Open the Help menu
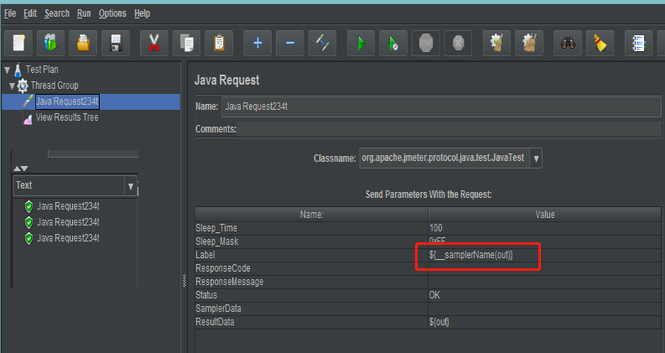Screen dimensions: 665x353 (142, 13)
